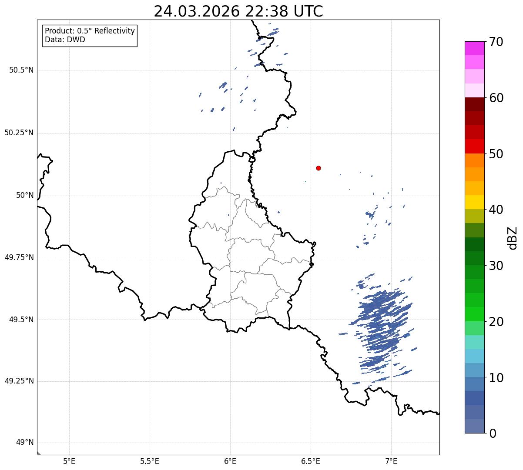The image size is (523, 470).
Task: Click the 7°E longitude label
Action: 391,461
